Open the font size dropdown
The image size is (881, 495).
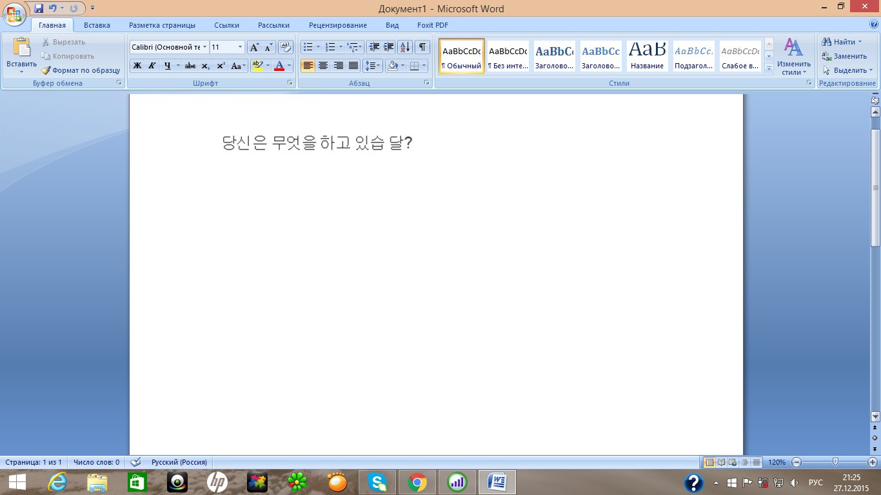241,47
